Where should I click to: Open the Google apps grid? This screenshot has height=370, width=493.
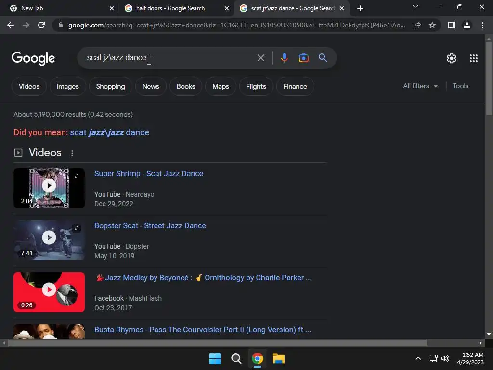pyautogui.click(x=474, y=58)
